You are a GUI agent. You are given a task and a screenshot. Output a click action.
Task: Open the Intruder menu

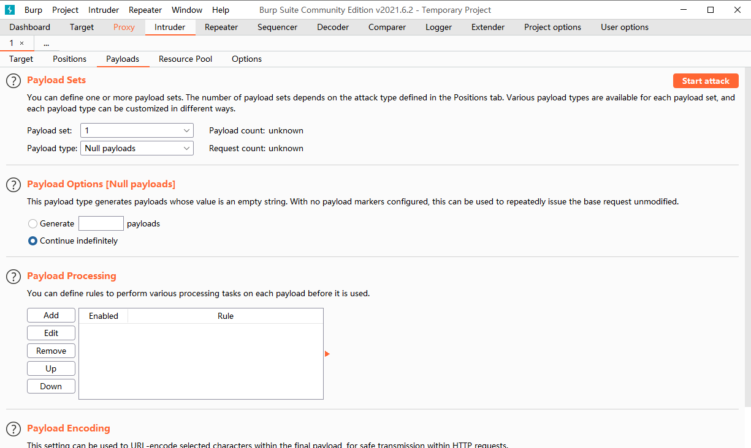tap(104, 10)
